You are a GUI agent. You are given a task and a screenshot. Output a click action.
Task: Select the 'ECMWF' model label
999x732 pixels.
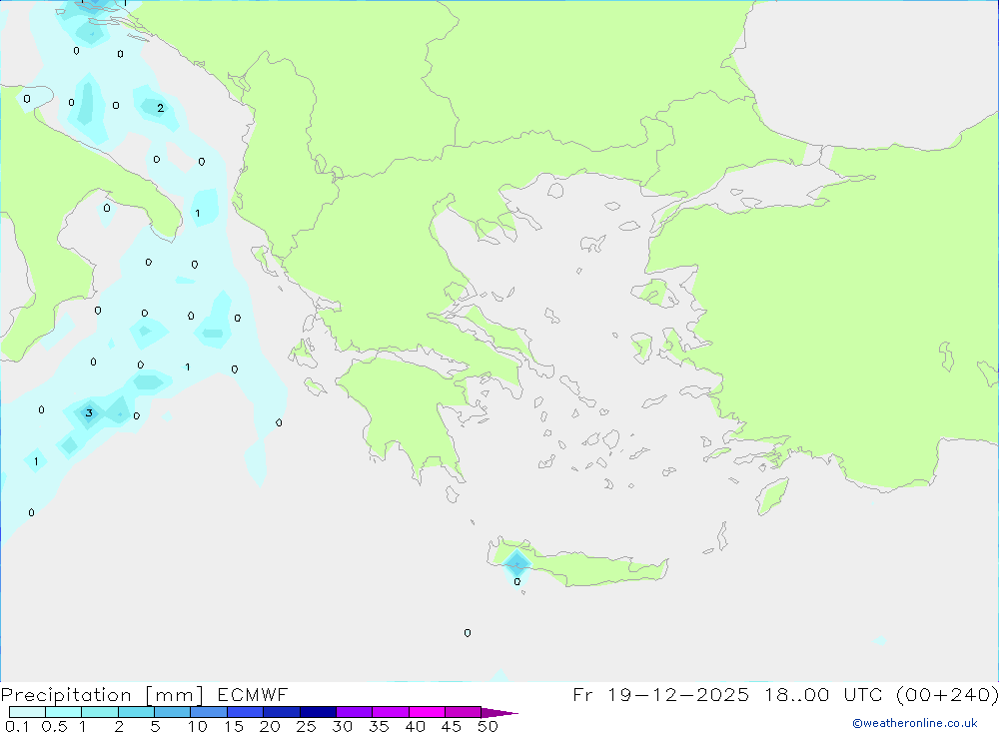click(x=253, y=694)
